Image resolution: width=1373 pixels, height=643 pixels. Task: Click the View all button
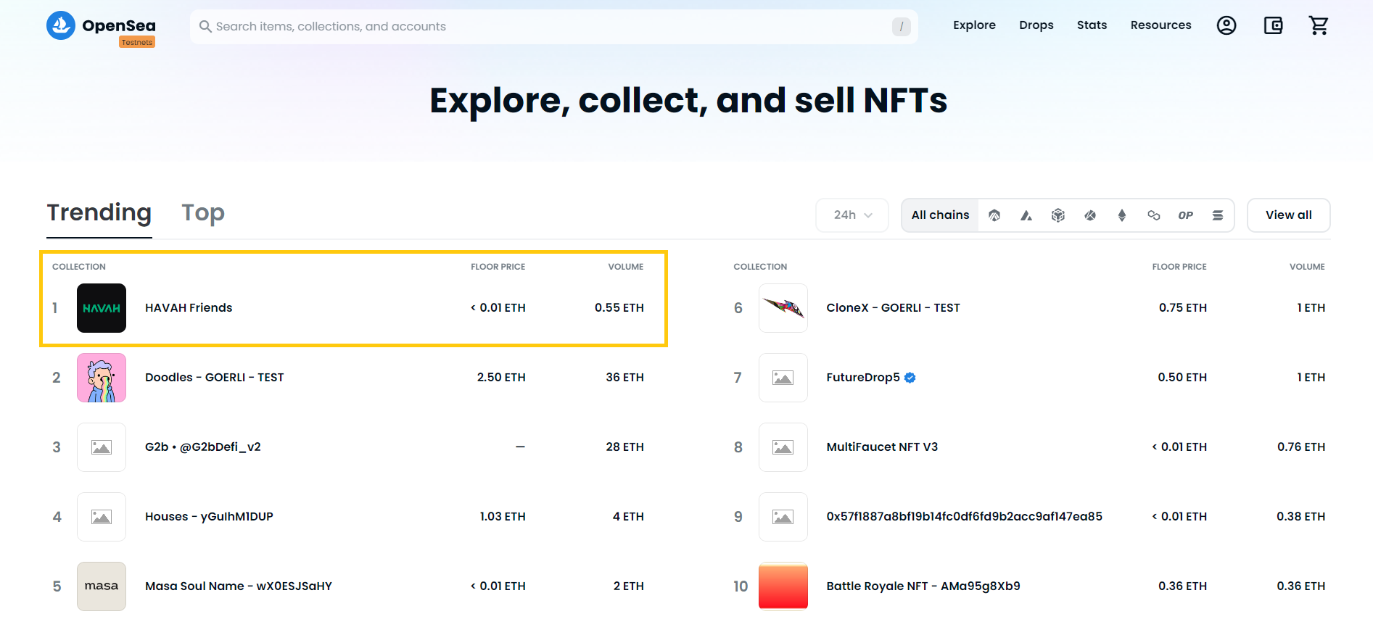[x=1289, y=215]
